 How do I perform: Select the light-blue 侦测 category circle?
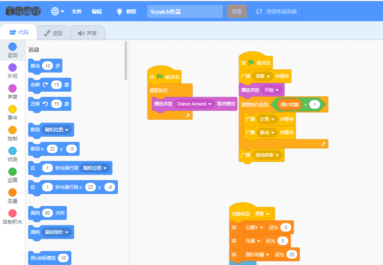13,151
